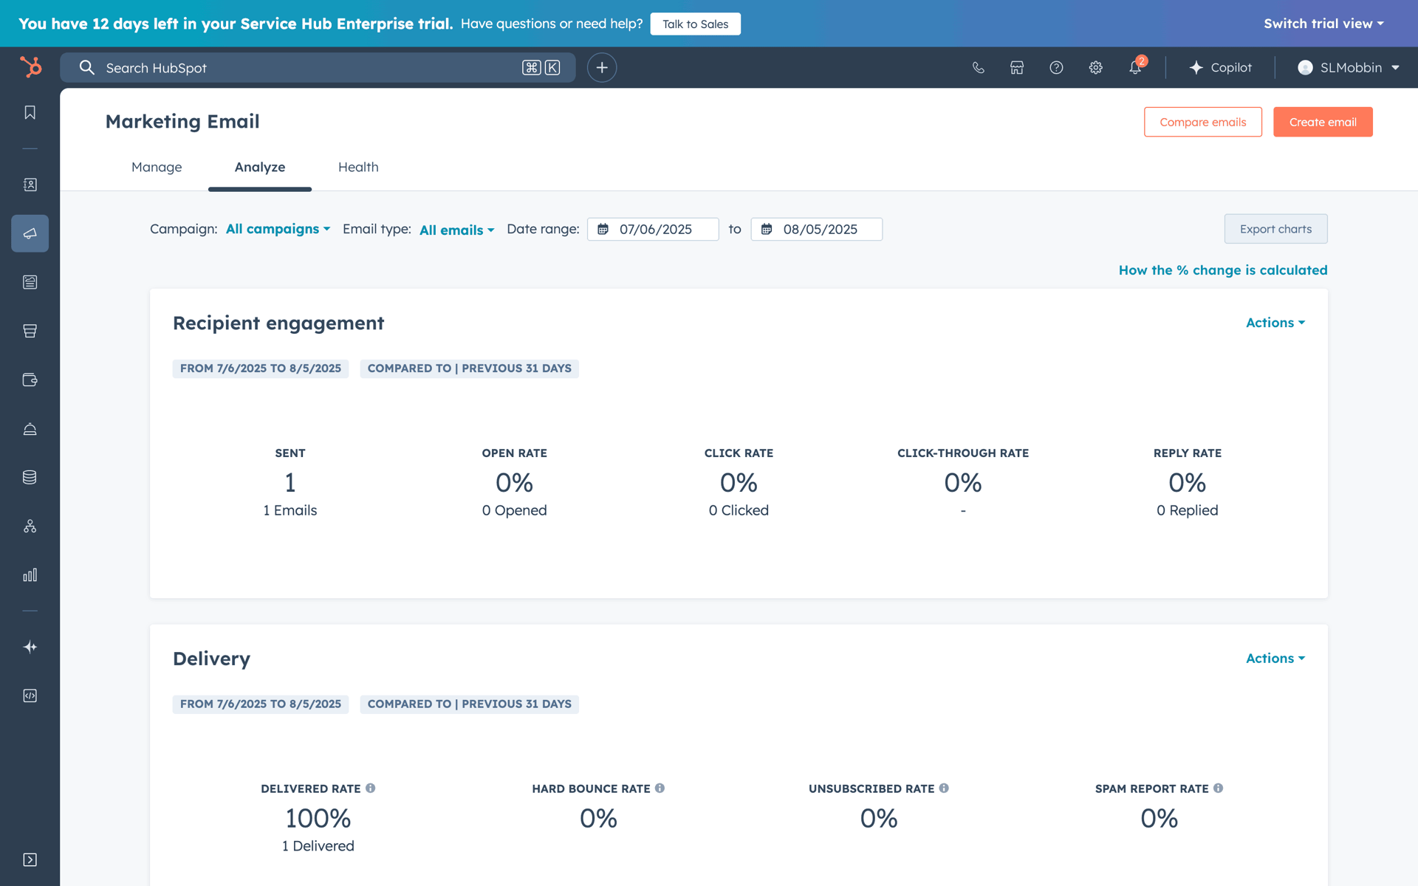The image size is (1418, 886).
Task: Open the Service bell sidebar icon
Action: click(30, 429)
